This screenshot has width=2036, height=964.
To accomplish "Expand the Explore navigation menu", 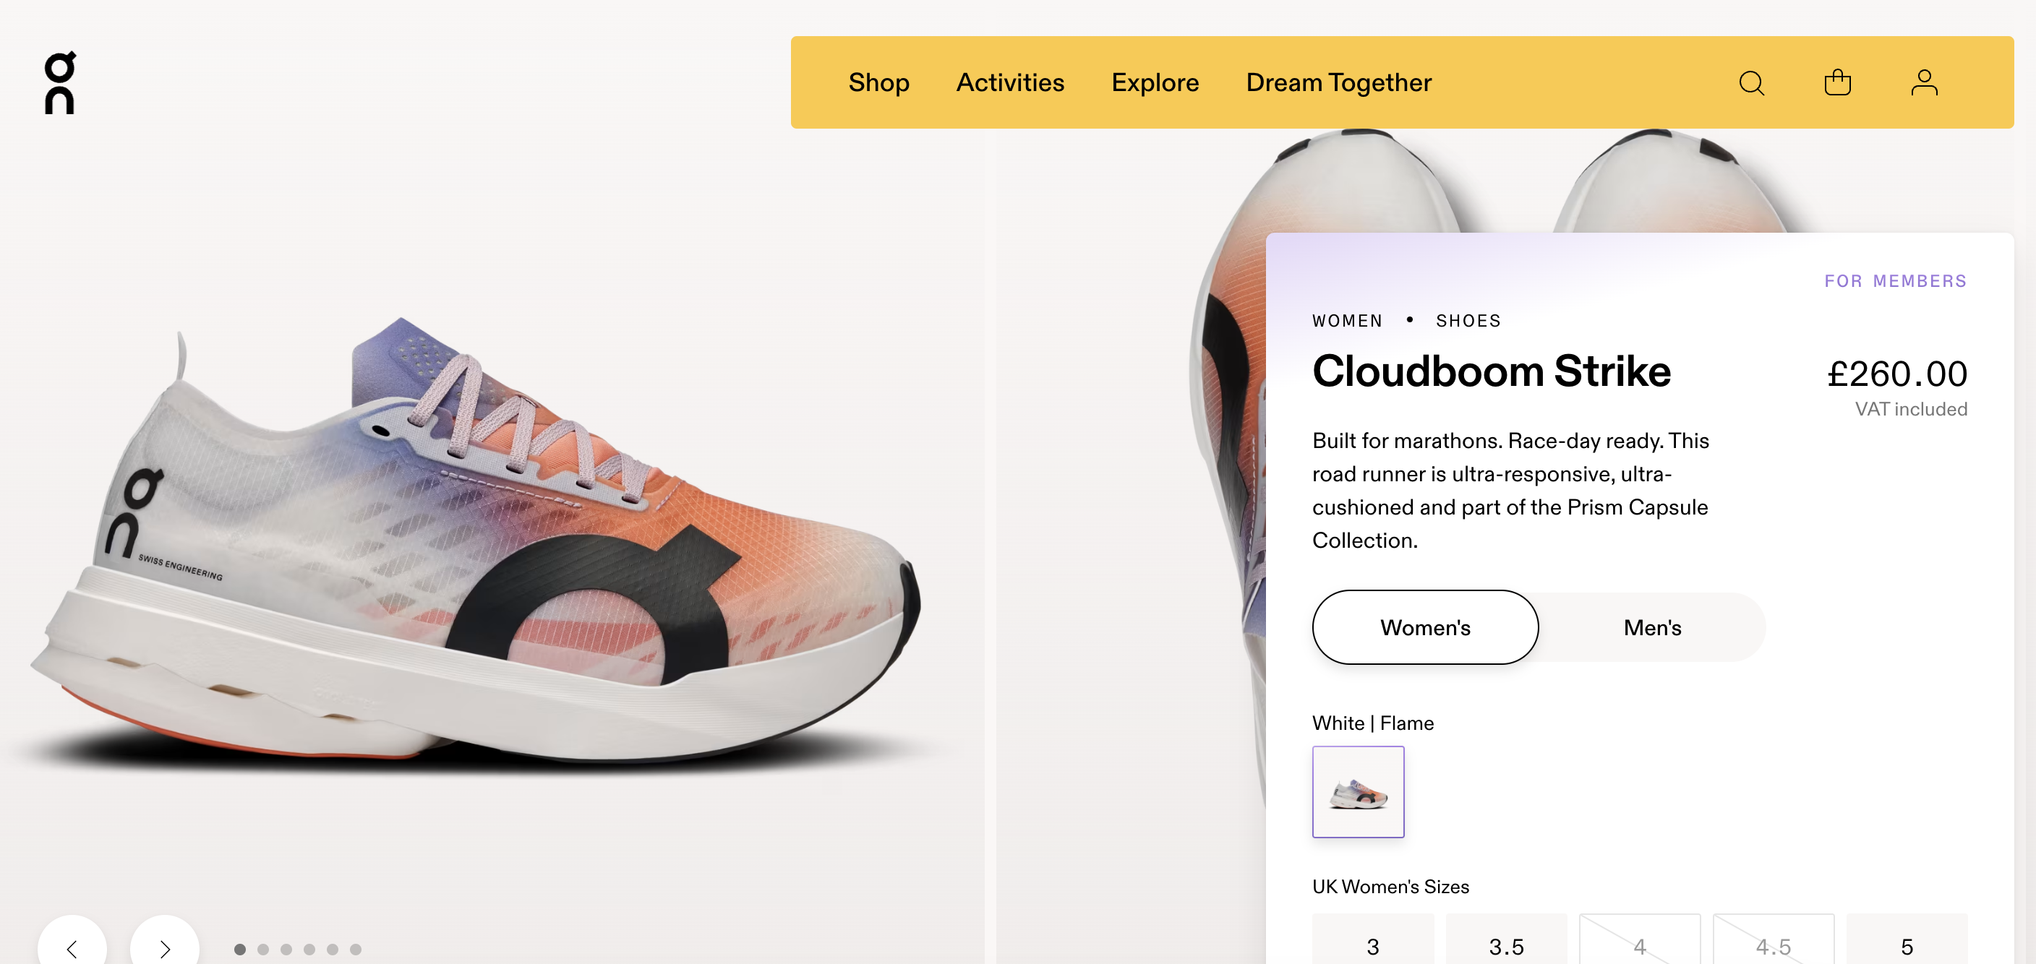I will (1155, 83).
